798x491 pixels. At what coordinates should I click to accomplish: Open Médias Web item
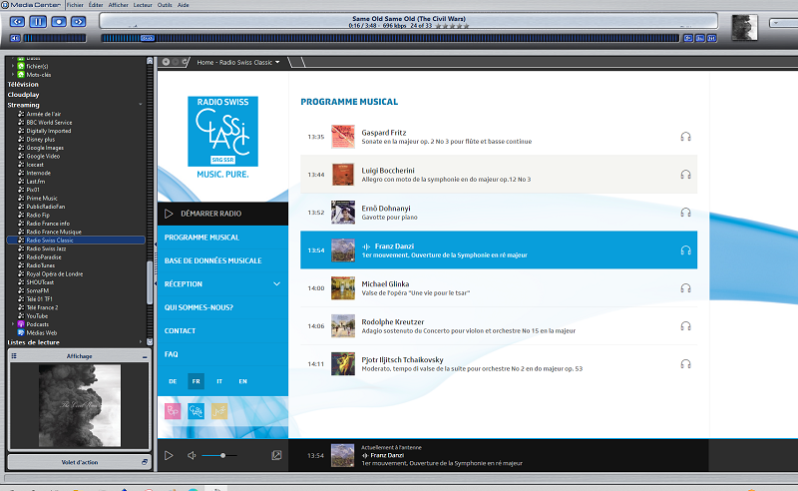(x=41, y=332)
